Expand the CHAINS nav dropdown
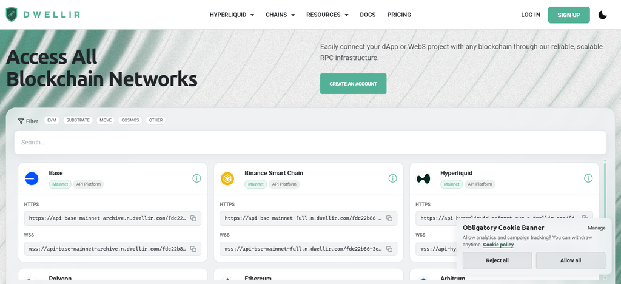This screenshot has width=621, height=284. [x=280, y=15]
